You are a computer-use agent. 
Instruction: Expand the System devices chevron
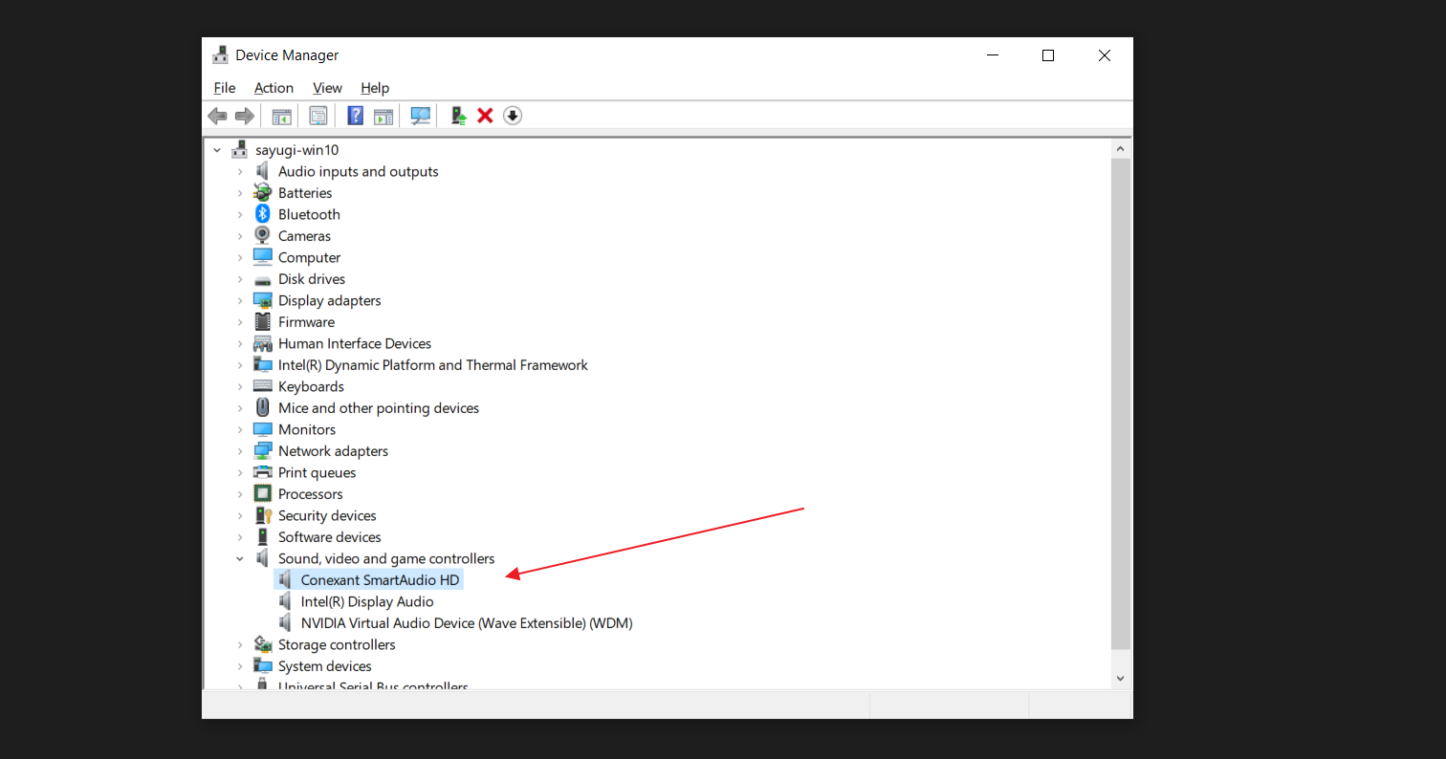pyautogui.click(x=240, y=666)
